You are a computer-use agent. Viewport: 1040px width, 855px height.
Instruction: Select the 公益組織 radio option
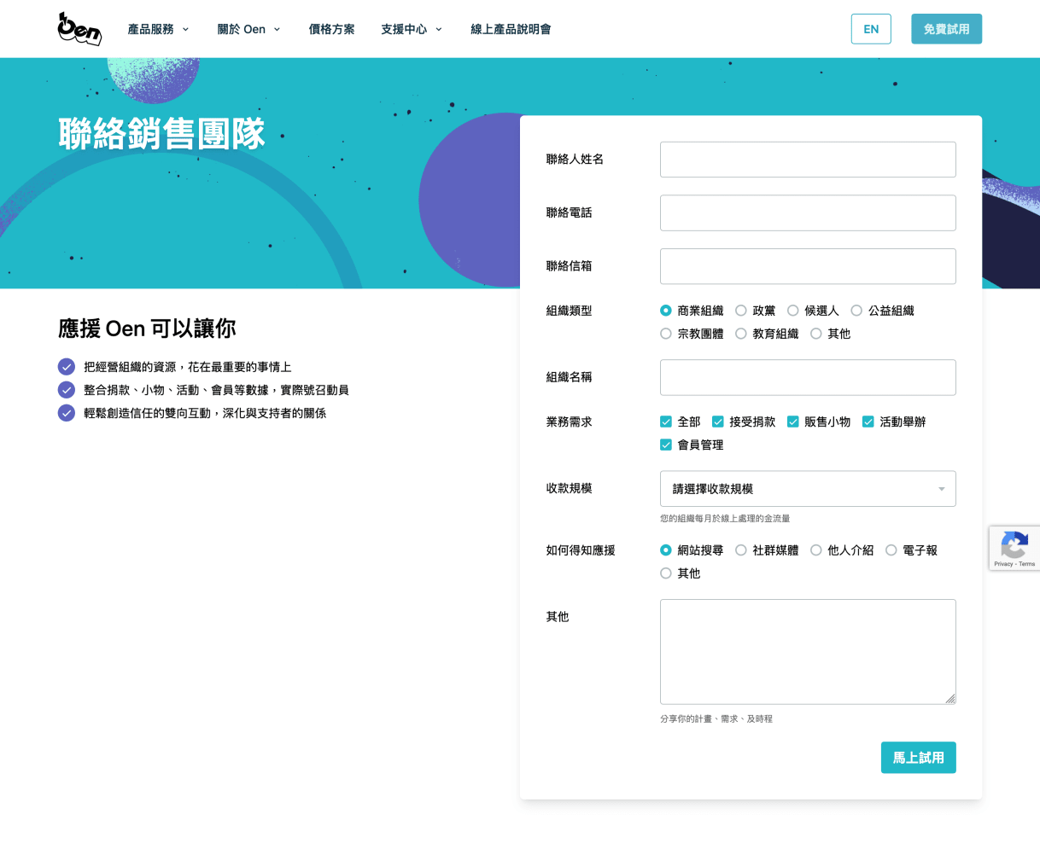(x=856, y=311)
